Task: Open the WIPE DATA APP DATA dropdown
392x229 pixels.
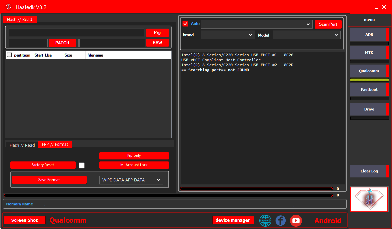Action: [131, 180]
